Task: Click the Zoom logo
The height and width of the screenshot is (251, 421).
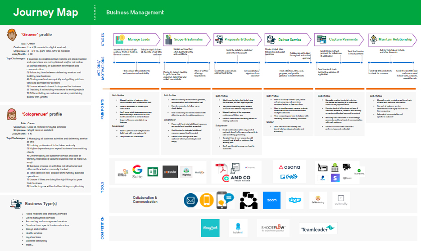Action: 272,200
